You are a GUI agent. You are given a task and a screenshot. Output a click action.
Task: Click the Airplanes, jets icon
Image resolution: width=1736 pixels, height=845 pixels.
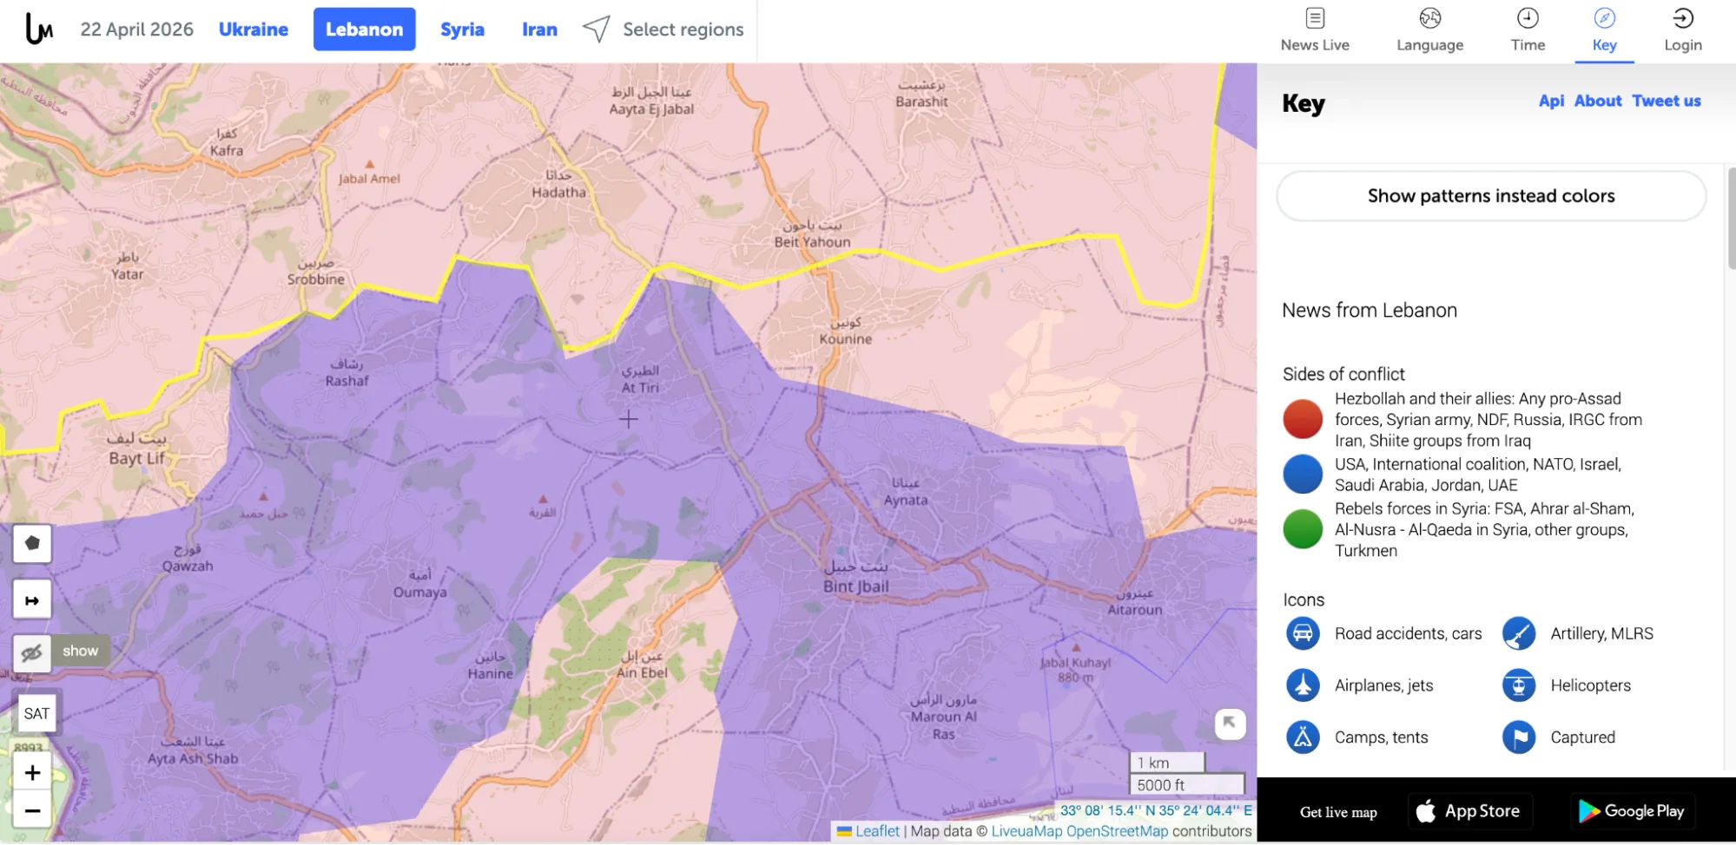(1303, 685)
